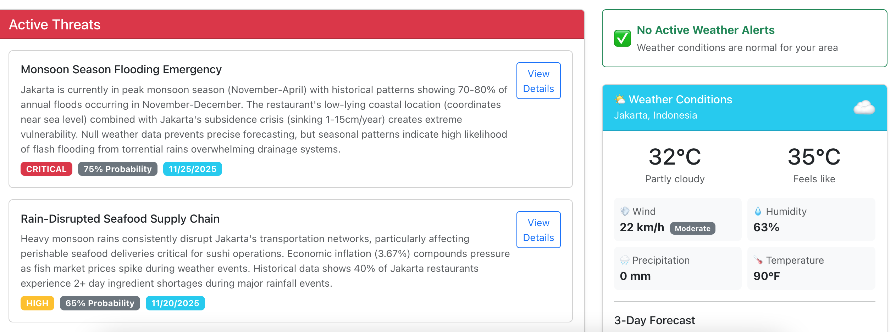Select the 65% Probability badge
This screenshot has height=332, width=896.
100,303
